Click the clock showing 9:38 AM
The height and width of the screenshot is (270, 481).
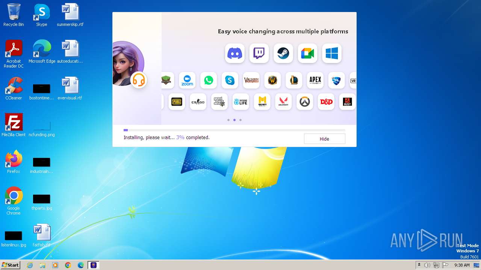(x=462, y=265)
